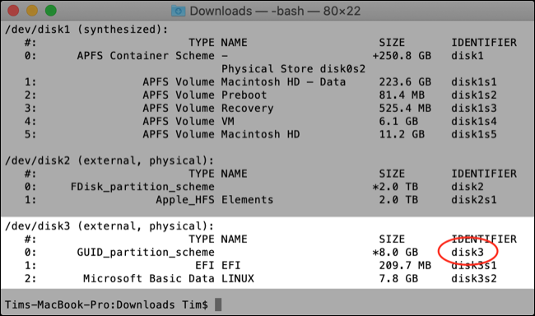Image resolution: width=535 pixels, height=316 pixels.
Task: Click the '/dev/disk3 (external, physical):' header line
Action: coord(109,226)
